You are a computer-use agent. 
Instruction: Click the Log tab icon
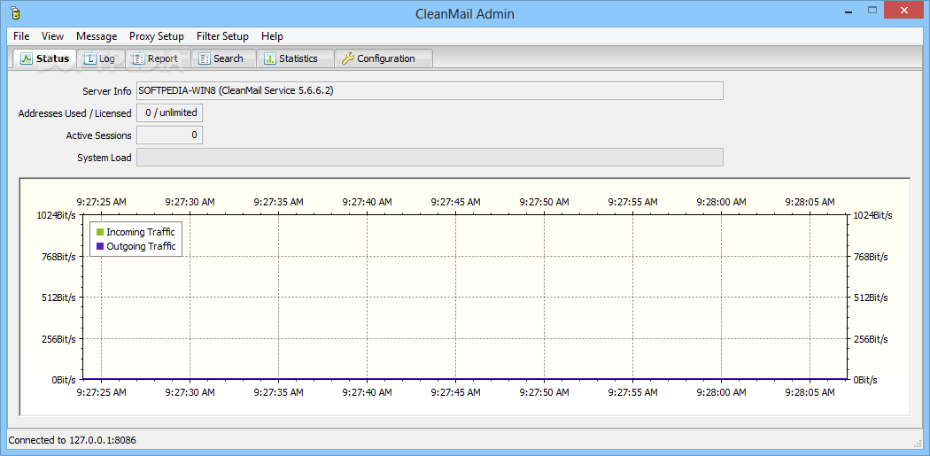point(89,58)
